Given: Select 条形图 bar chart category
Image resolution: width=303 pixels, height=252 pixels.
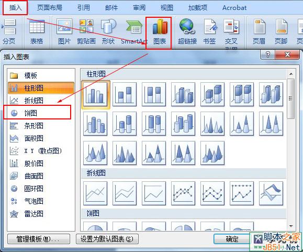Looking at the screenshot, I should (x=41, y=126).
